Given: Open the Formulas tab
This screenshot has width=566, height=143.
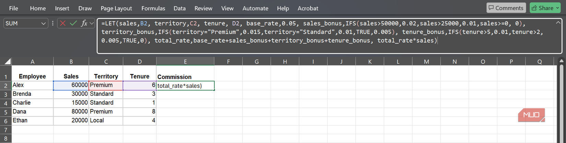Looking at the screenshot, I should pyautogui.click(x=153, y=8).
